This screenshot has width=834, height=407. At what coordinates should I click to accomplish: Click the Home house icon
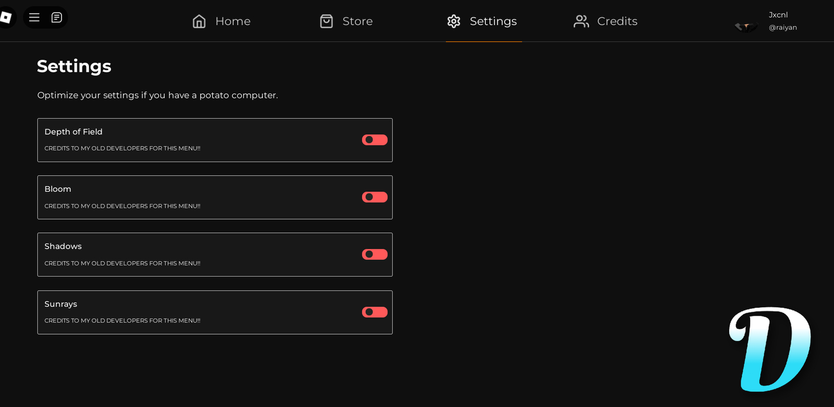(x=199, y=21)
